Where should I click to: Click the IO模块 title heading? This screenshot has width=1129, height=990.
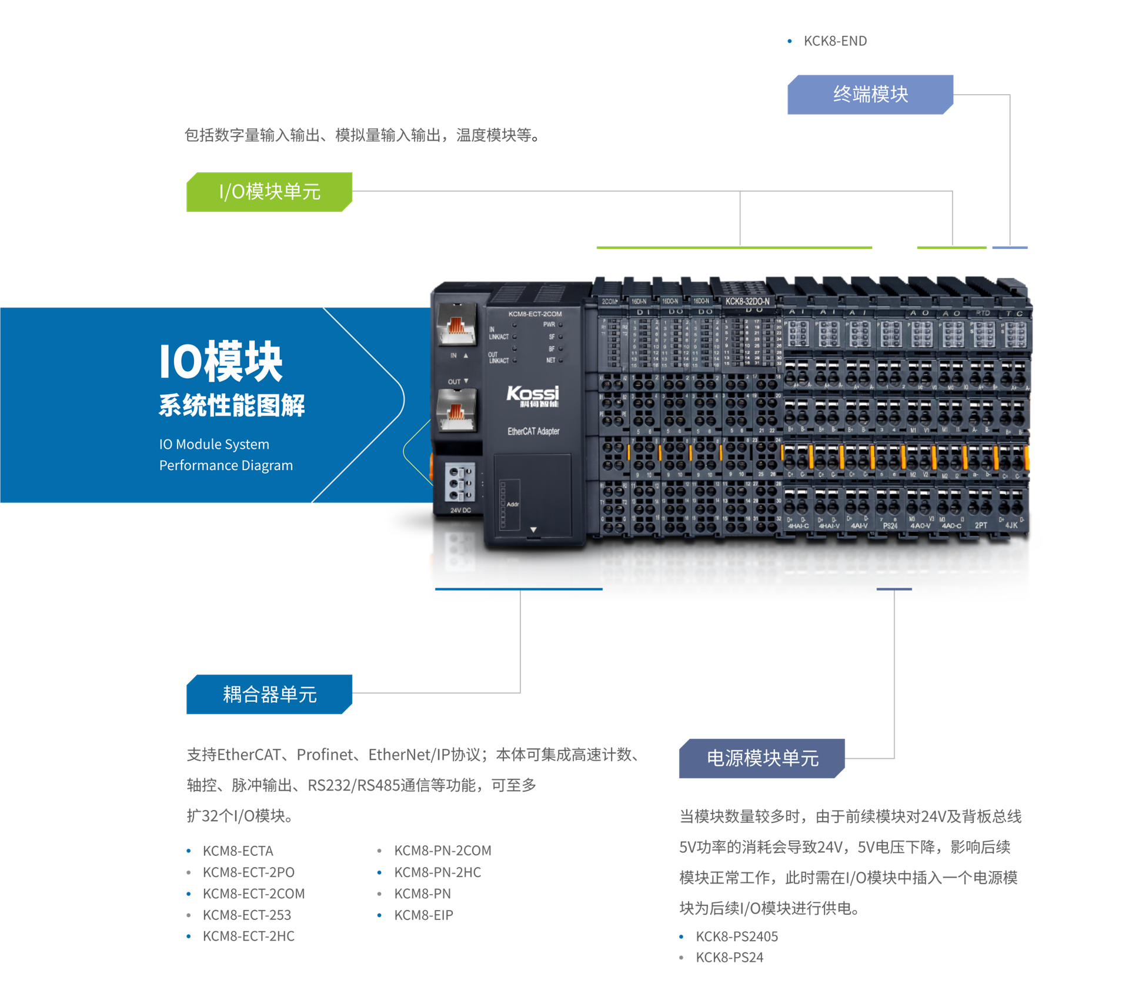[x=221, y=361]
